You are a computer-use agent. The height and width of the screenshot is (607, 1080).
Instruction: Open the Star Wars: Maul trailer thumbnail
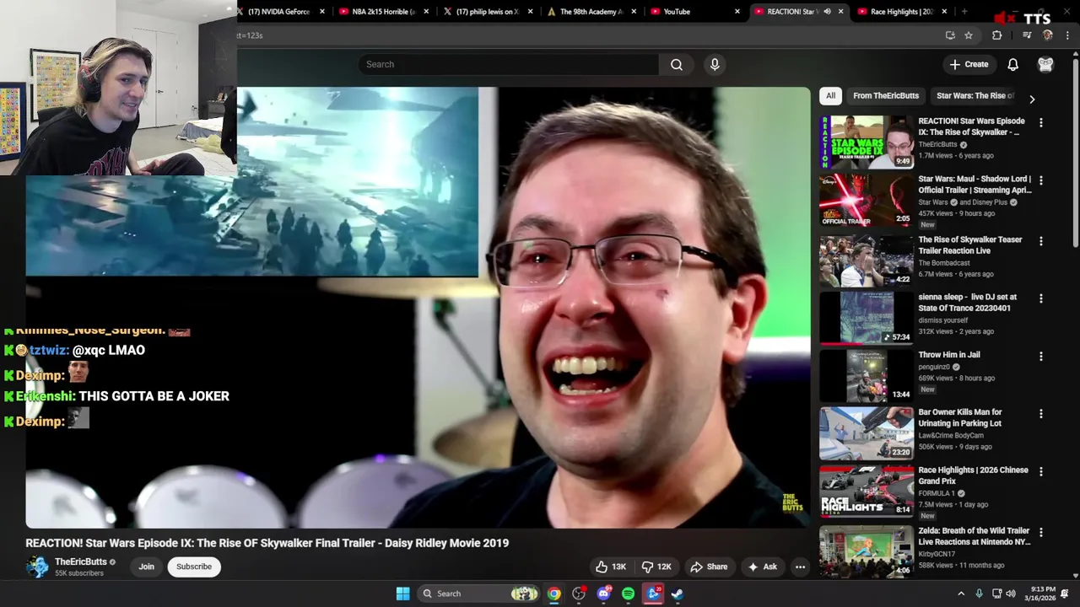pyautogui.click(x=867, y=201)
